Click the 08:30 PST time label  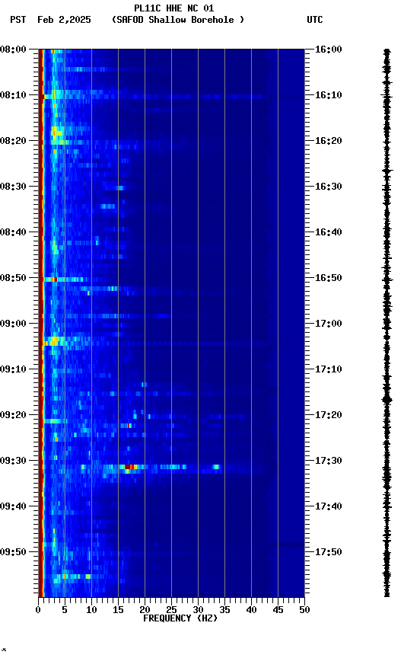click(13, 187)
